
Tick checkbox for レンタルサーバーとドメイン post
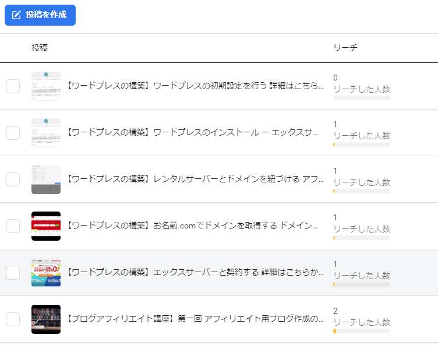pos(13,179)
